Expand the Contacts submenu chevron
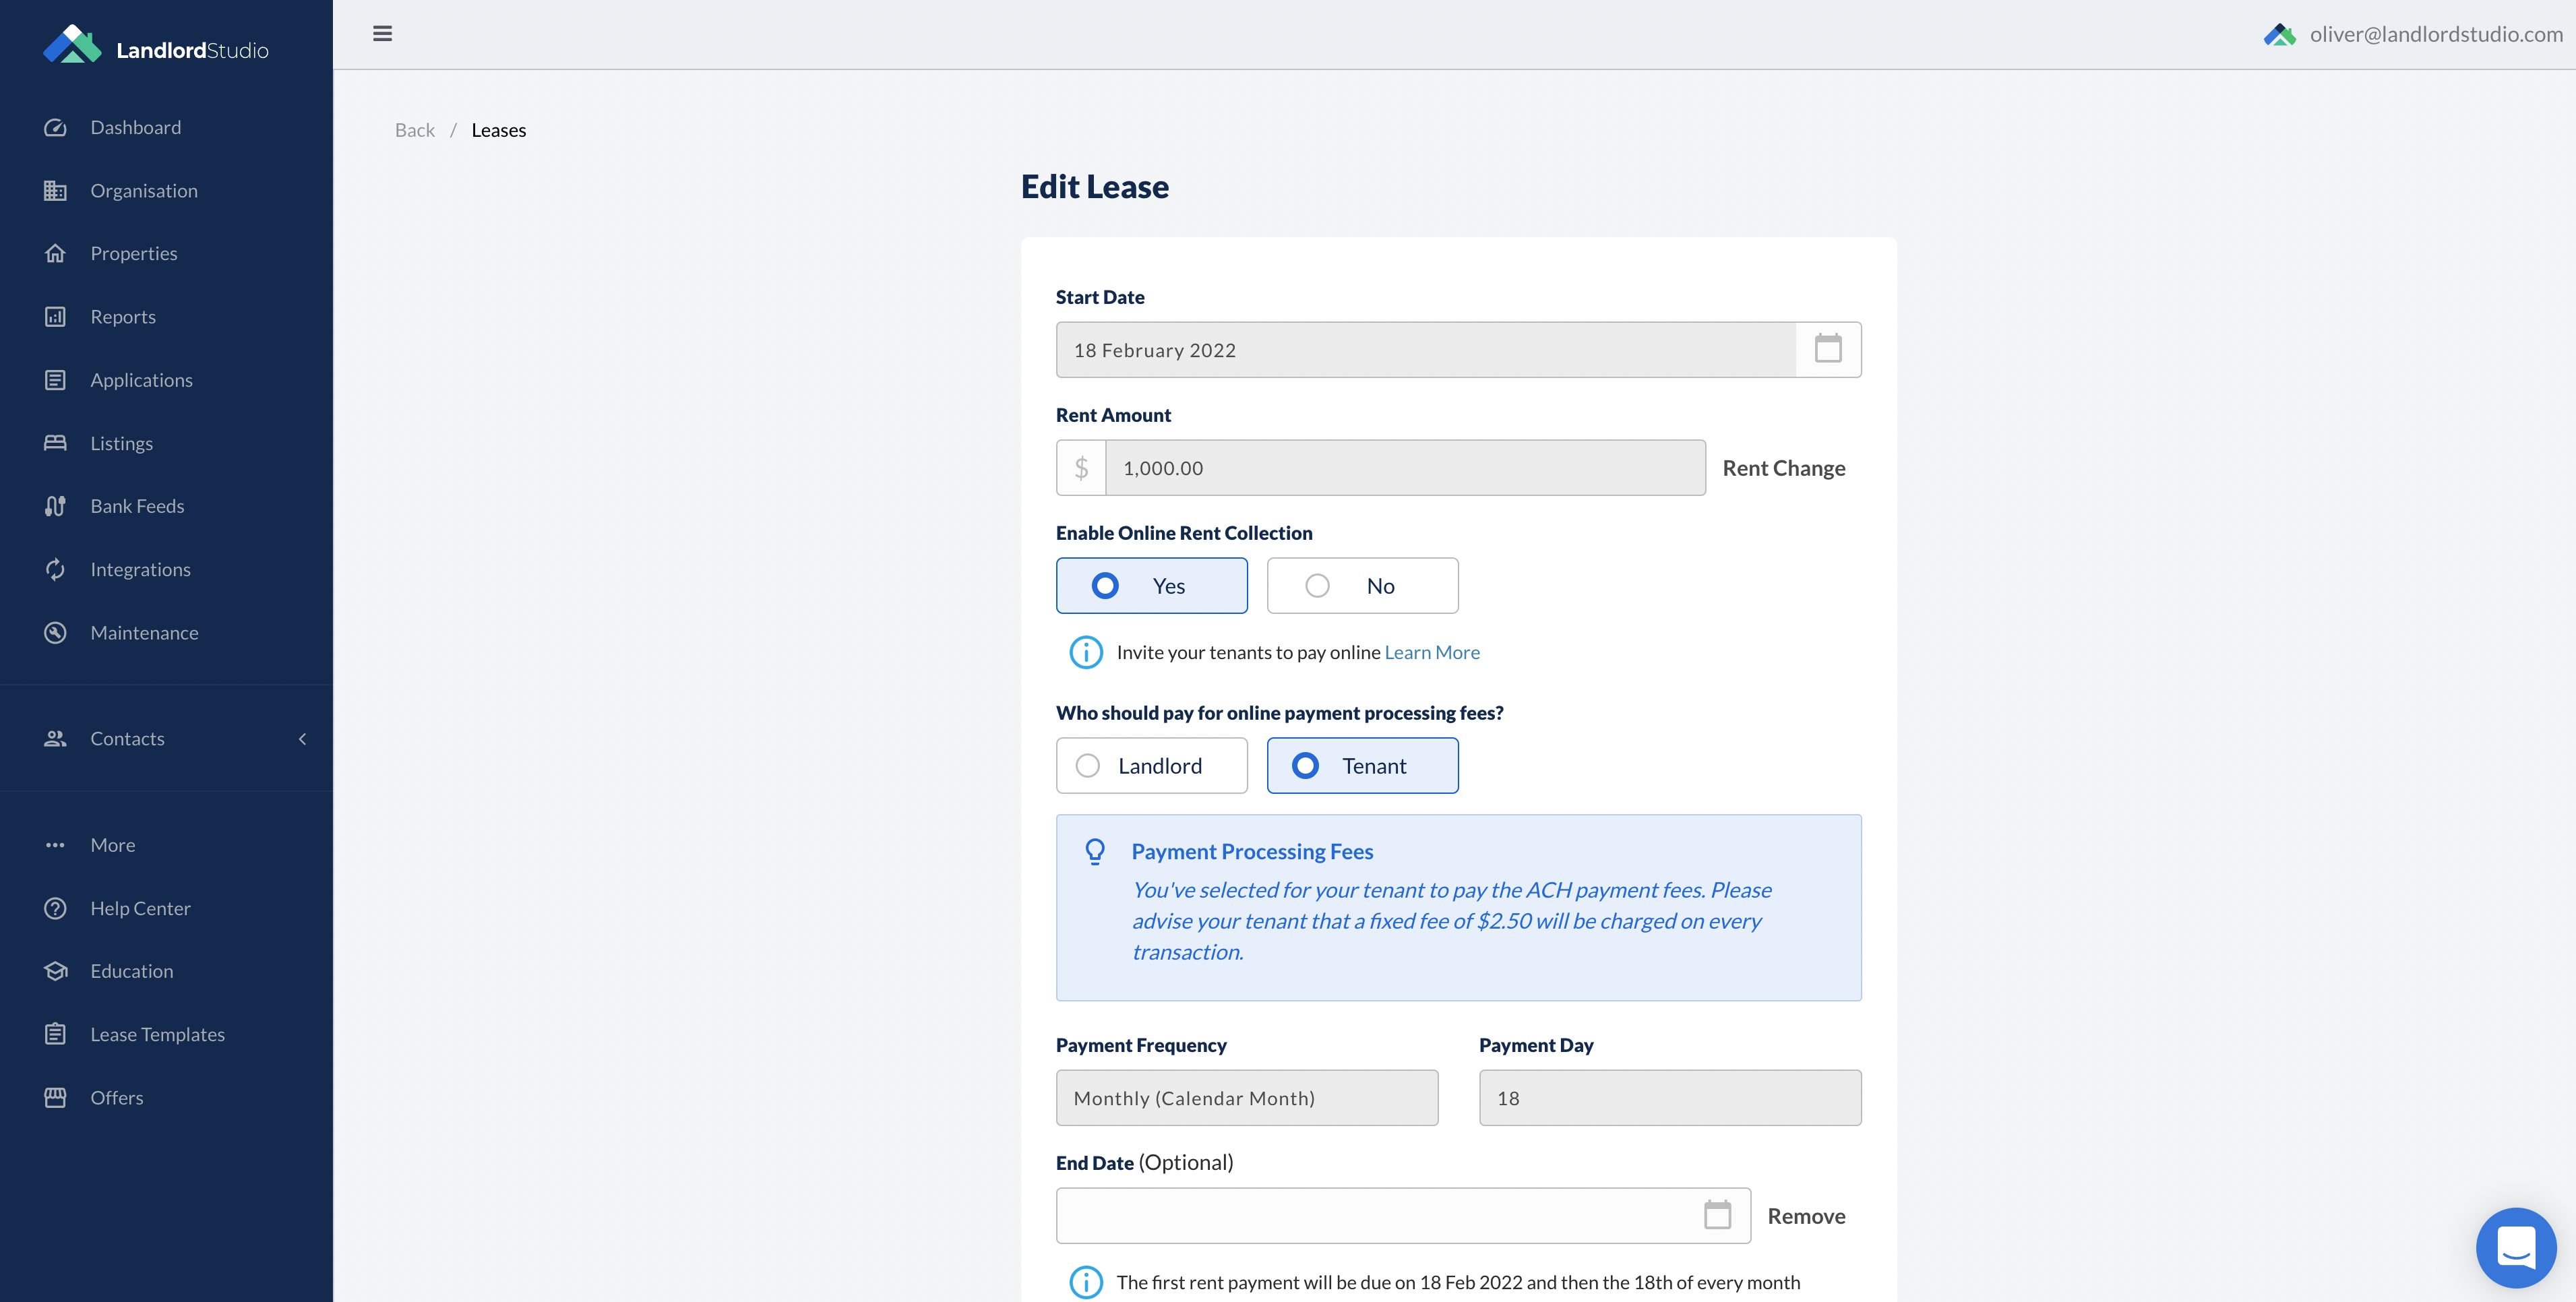 (302, 738)
